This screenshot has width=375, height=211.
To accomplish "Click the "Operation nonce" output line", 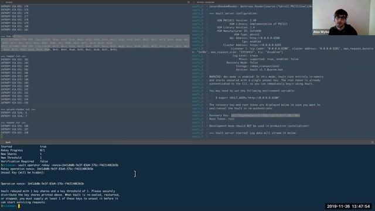I will pos(42,183).
